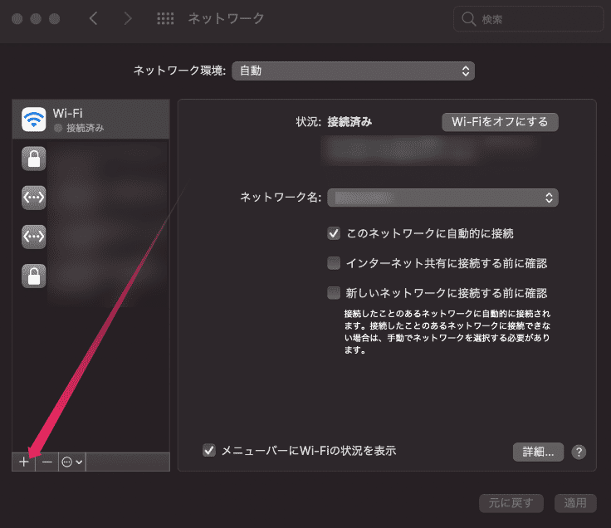Viewport: 611px width, 528px height.
Task: Click the 接続済み status text
Action: click(349, 122)
